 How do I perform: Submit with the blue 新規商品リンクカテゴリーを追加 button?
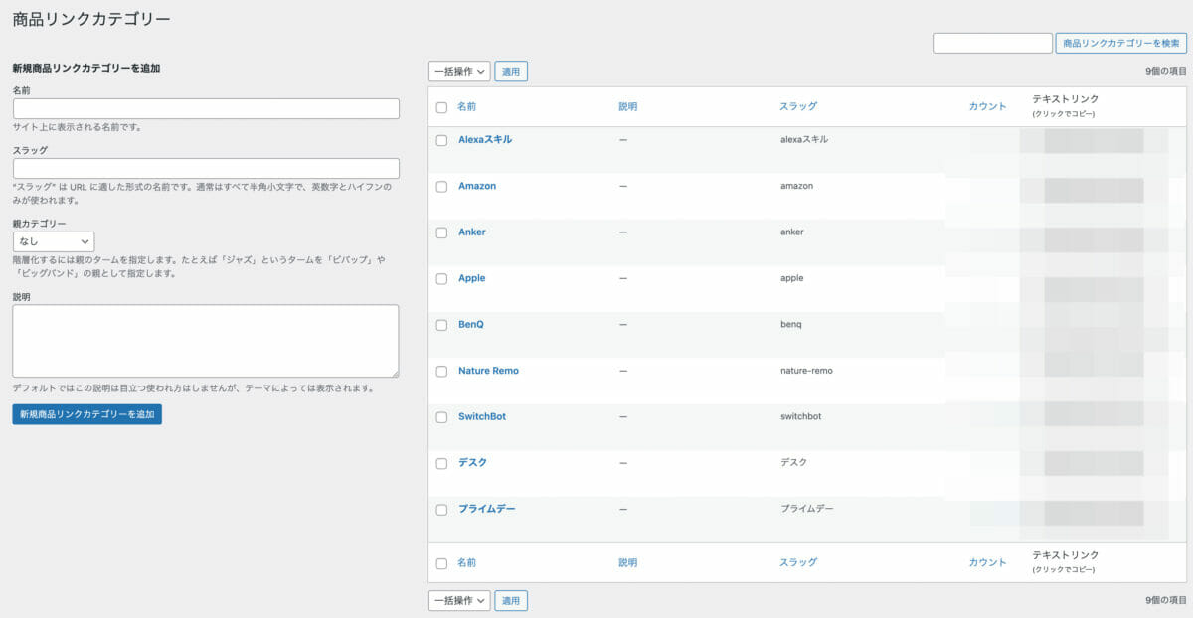(87, 413)
